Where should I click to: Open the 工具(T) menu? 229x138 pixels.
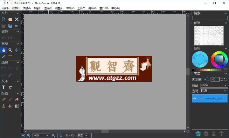point(81,8)
